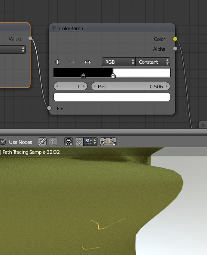Screen dimensions: 207x255
Task: Flip the color ramp with arrows icon
Action: coord(88,62)
